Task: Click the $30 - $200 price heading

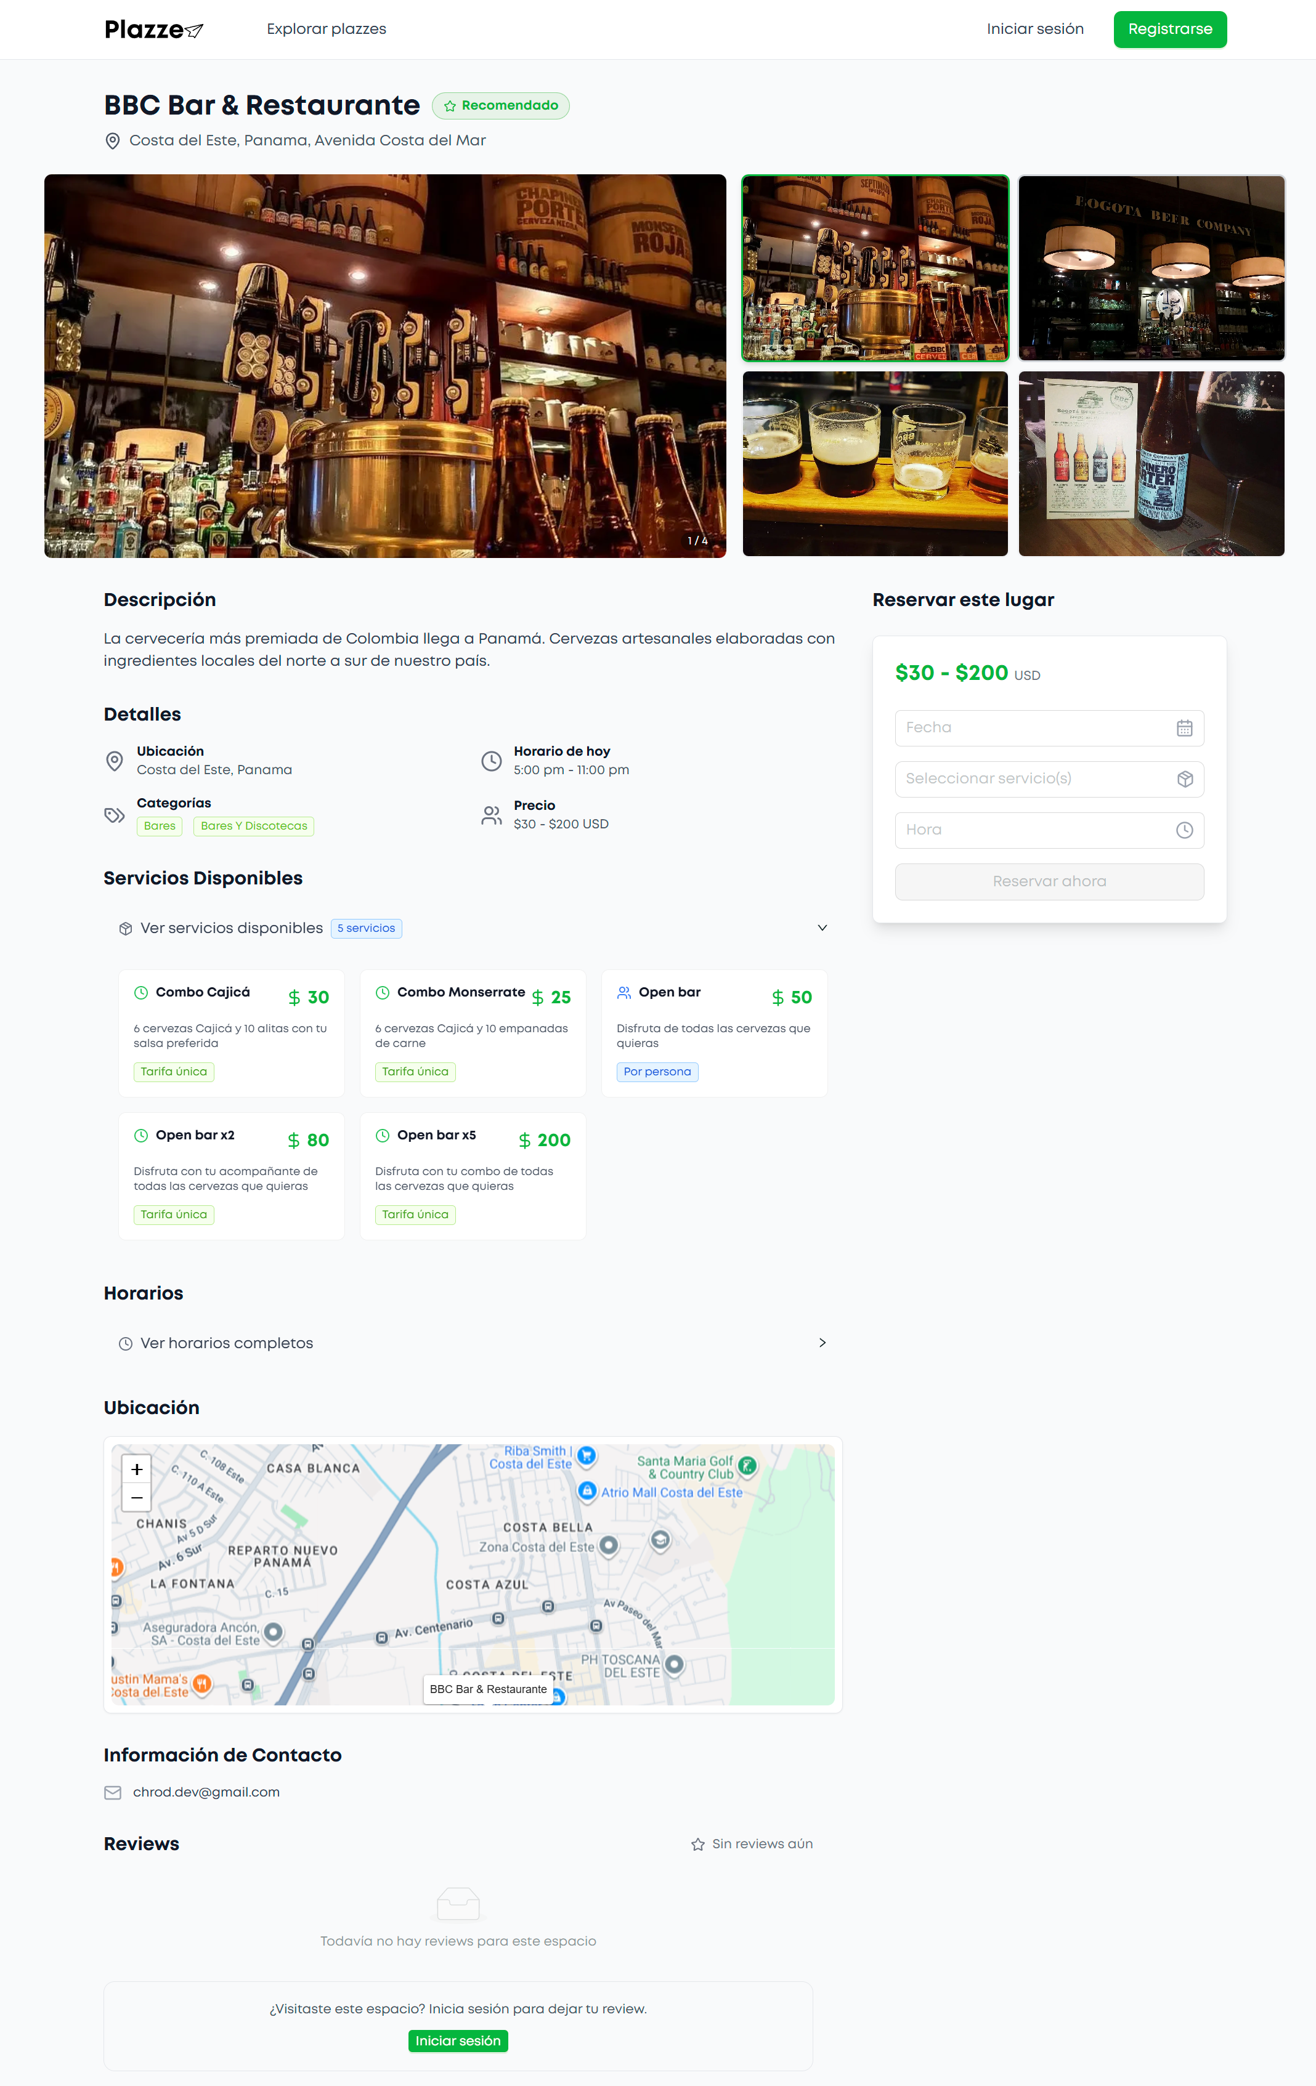Action: click(x=951, y=673)
